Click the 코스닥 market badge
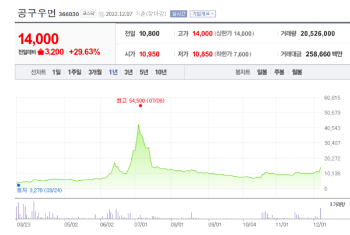The image size is (350, 235). tap(89, 13)
